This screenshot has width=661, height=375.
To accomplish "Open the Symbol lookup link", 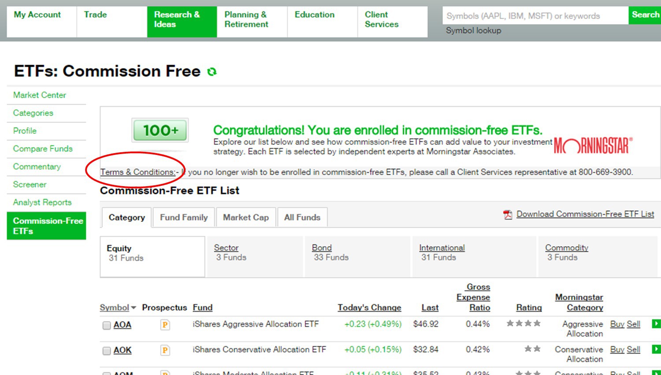I will pyautogui.click(x=473, y=30).
